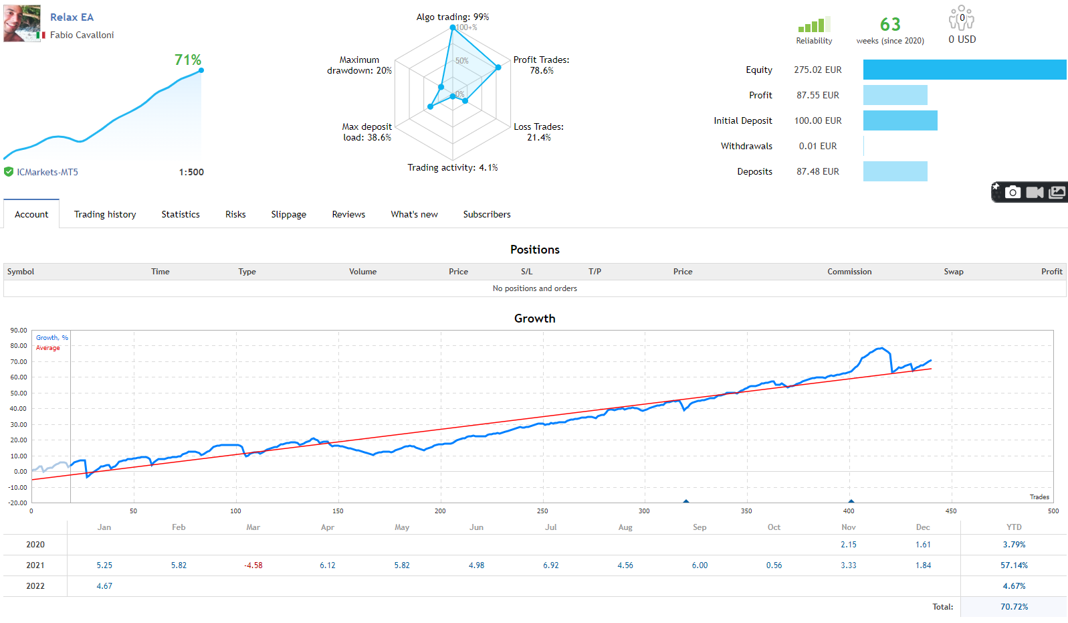
Task: Click Fabio Cavalloni's profile photo
Action: point(22,23)
